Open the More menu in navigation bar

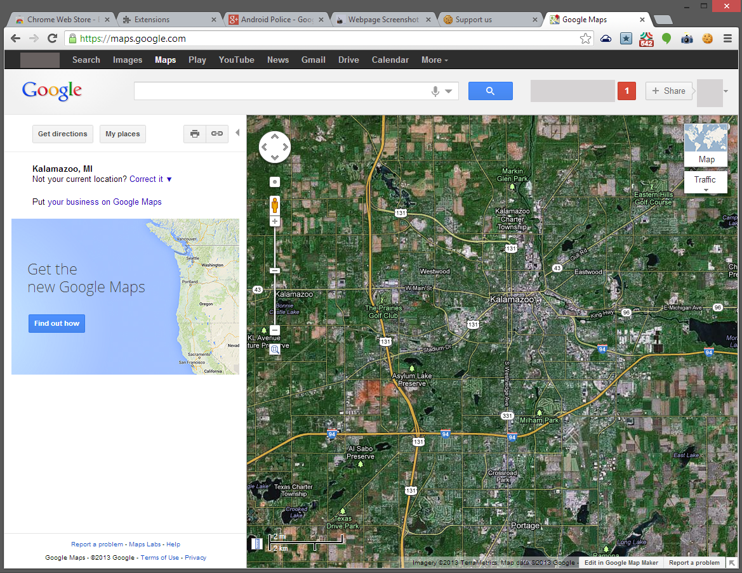click(434, 60)
